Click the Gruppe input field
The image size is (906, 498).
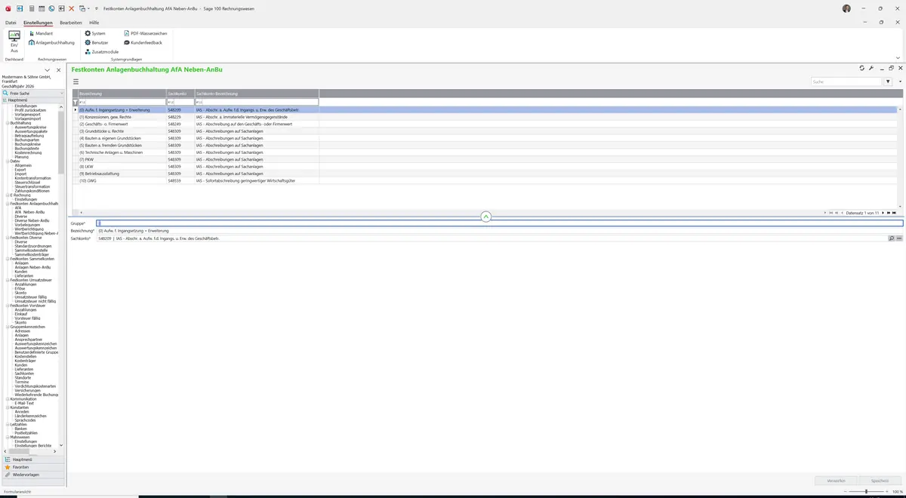pyautogui.click(x=500, y=223)
